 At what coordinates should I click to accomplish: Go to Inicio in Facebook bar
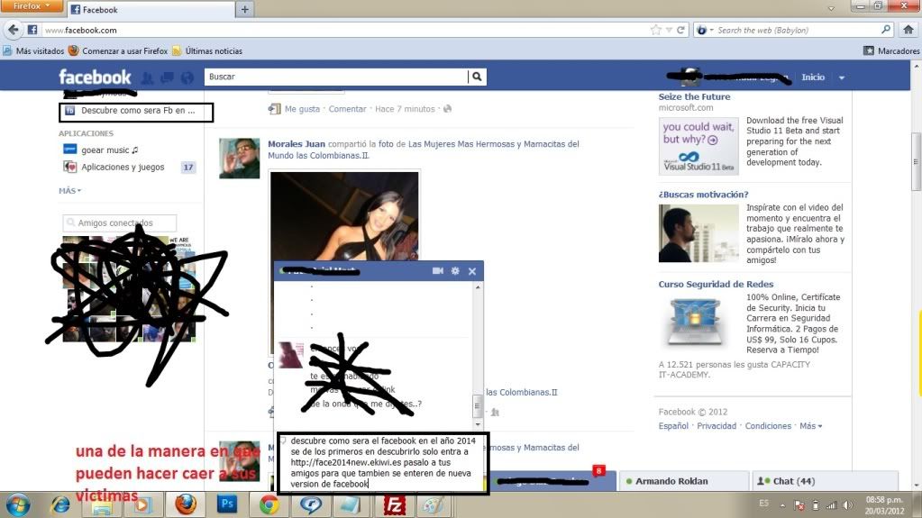[x=813, y=77]
